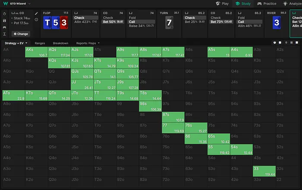Switch to the Ranges tab

click(x=40, y=43)
